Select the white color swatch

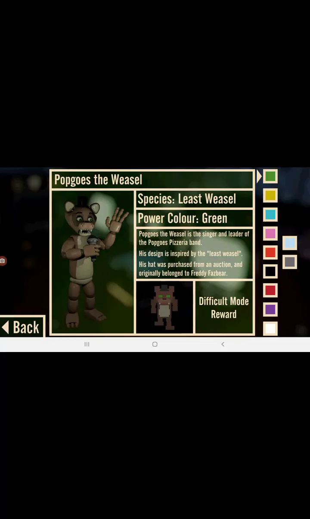[x=270, y=328]
